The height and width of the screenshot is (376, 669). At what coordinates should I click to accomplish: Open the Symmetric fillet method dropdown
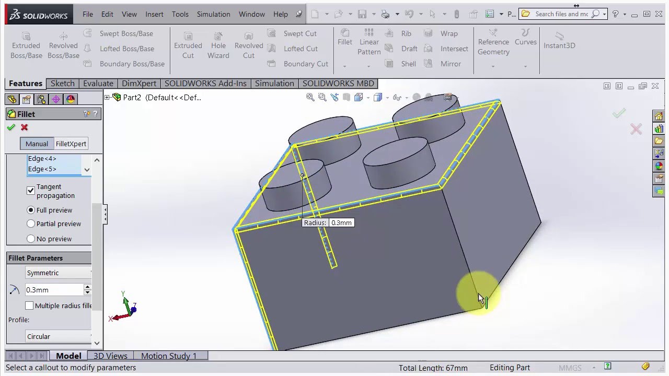coord(59,273)
